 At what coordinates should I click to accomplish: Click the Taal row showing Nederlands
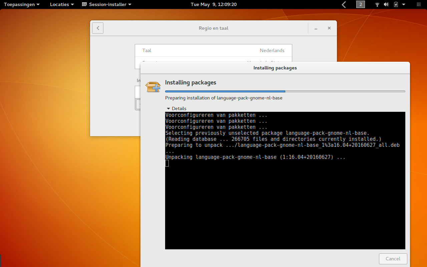(x=213, y=50)
